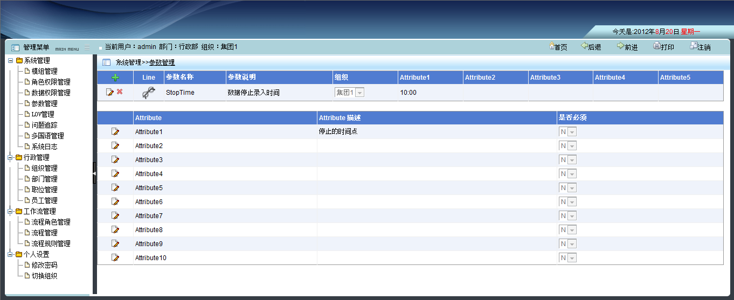Open 是否必须 dropdown for Attribute4

(567, 173)
